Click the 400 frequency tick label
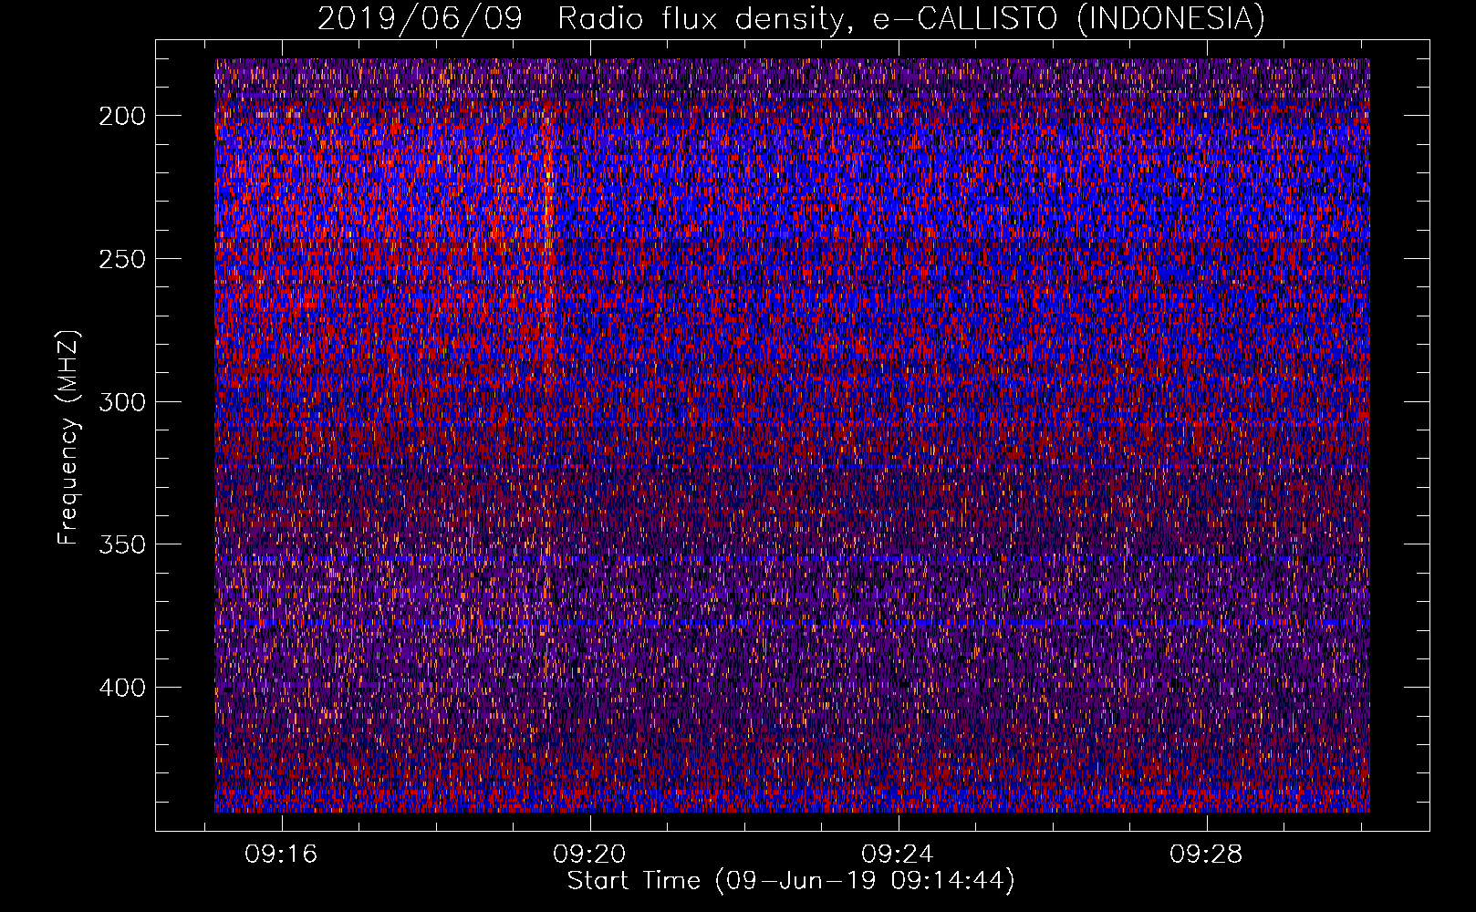The image size is (1476, 912). [122, 688]
